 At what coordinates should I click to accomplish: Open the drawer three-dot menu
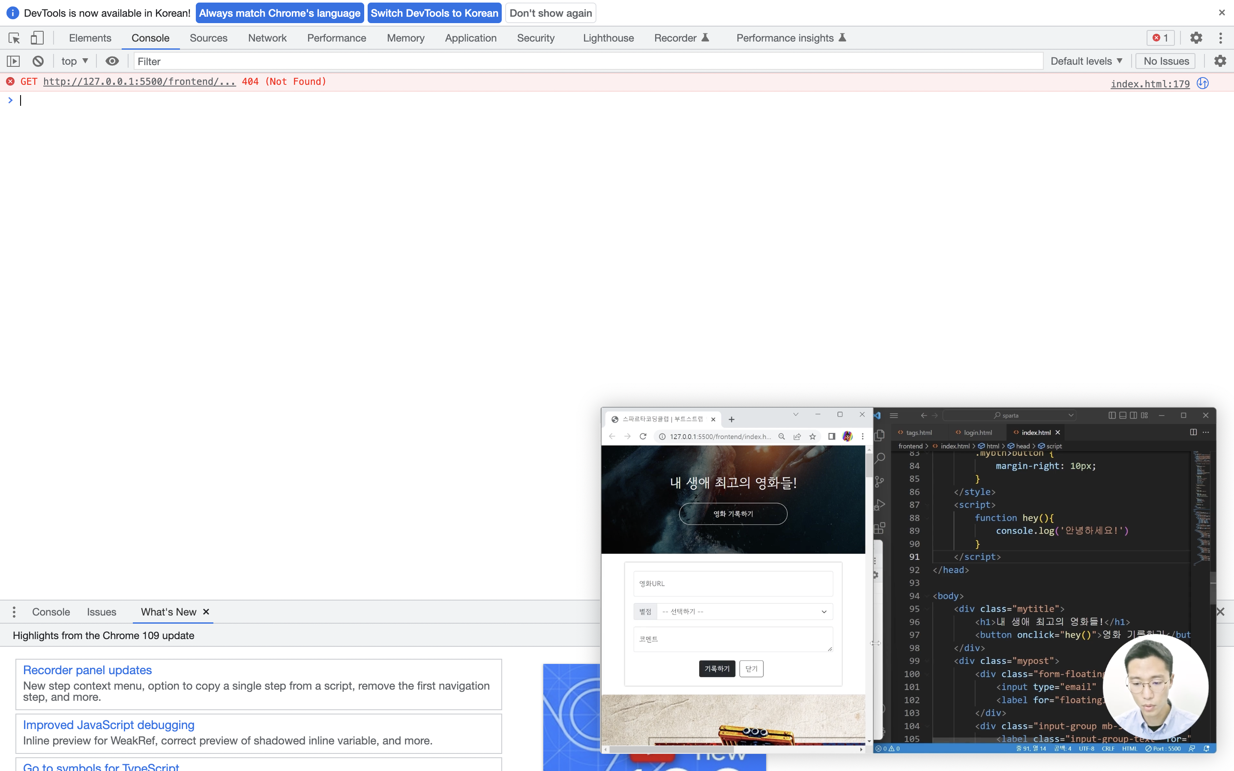click(14, 612)
